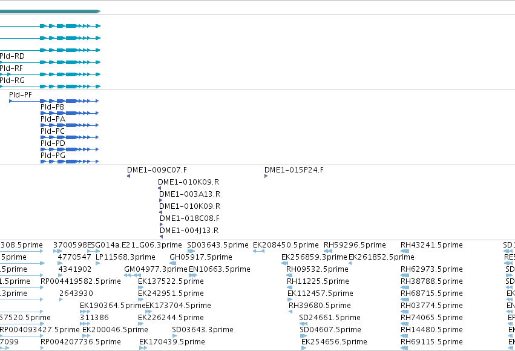
Task: Select EST EK200046.5prime
Action: point(115,330)
